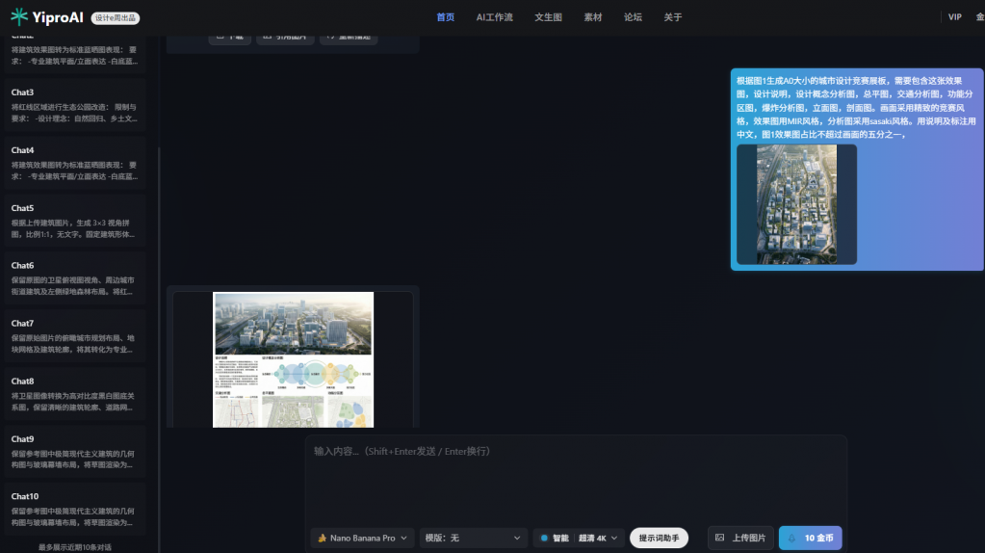Submit using the 10 金币 button
This screenshot has width=985, height=553.
(x=811, y=538)
